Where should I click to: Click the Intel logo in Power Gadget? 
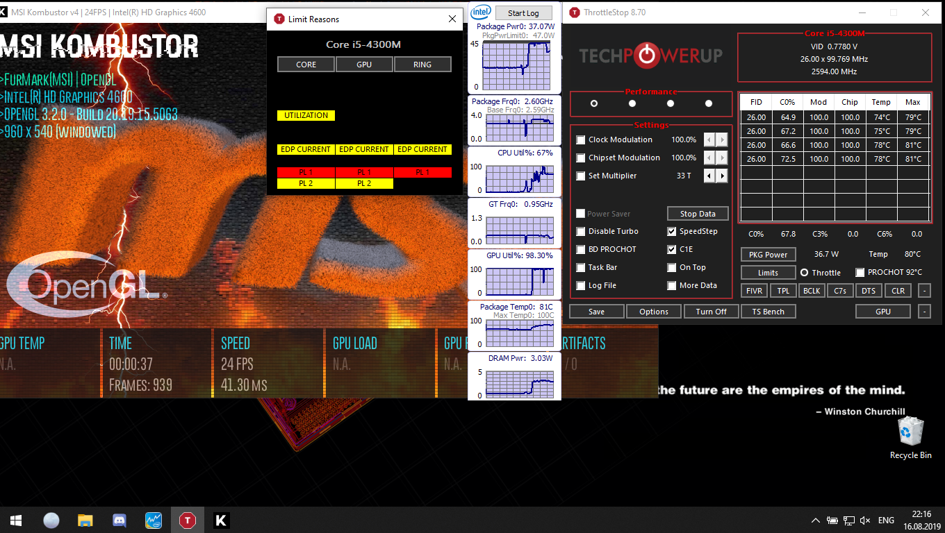tap(482, 12)
